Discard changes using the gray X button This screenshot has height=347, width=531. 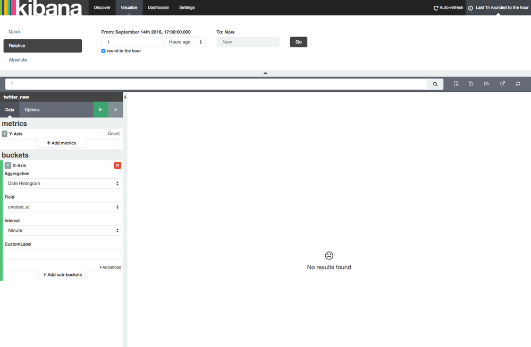(115, 109)
